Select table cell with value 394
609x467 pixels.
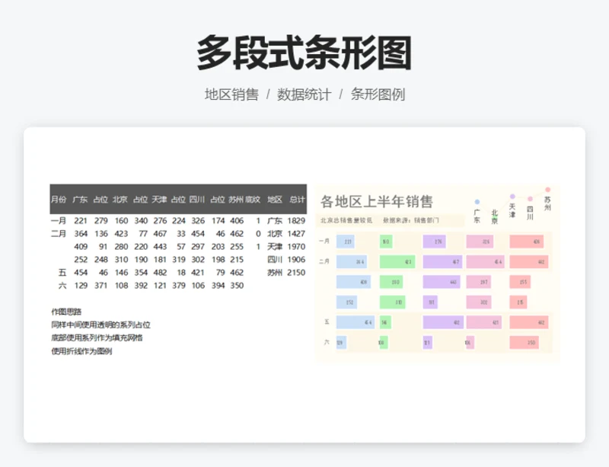click(218, 286)
